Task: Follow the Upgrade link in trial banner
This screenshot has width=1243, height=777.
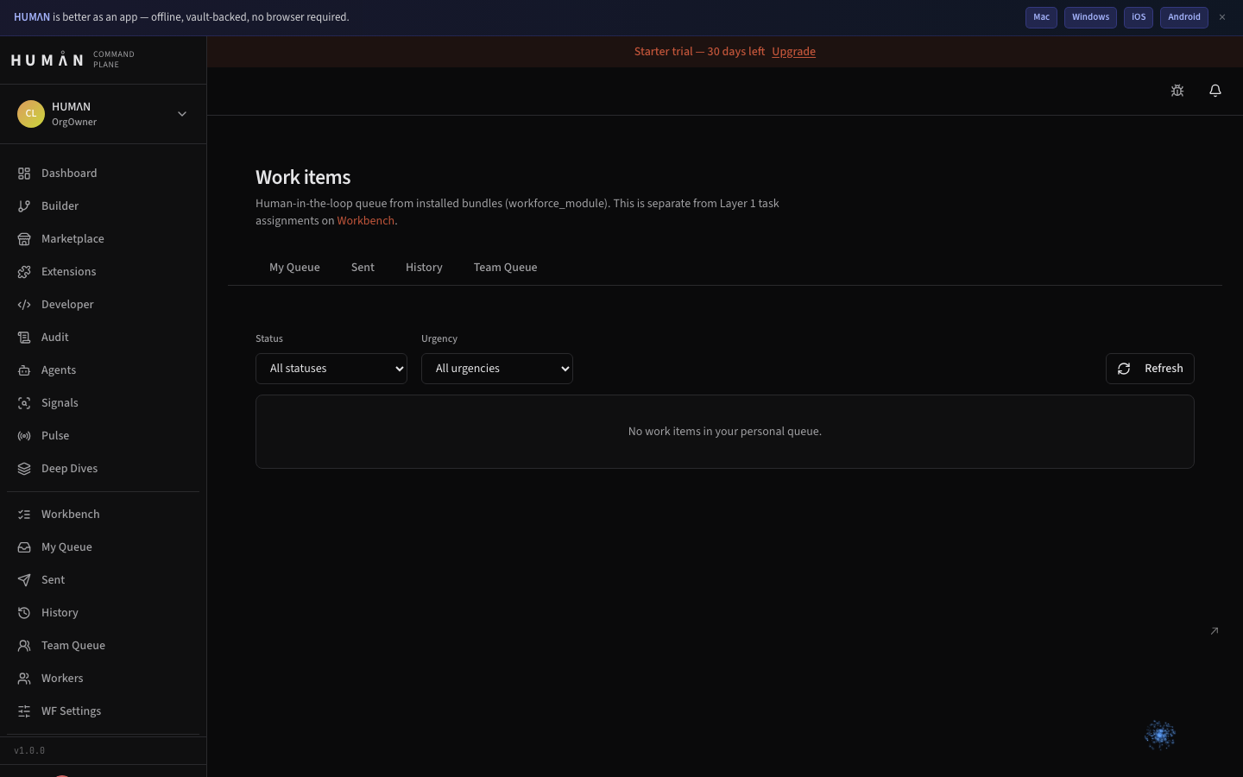Action: [793, 52]
